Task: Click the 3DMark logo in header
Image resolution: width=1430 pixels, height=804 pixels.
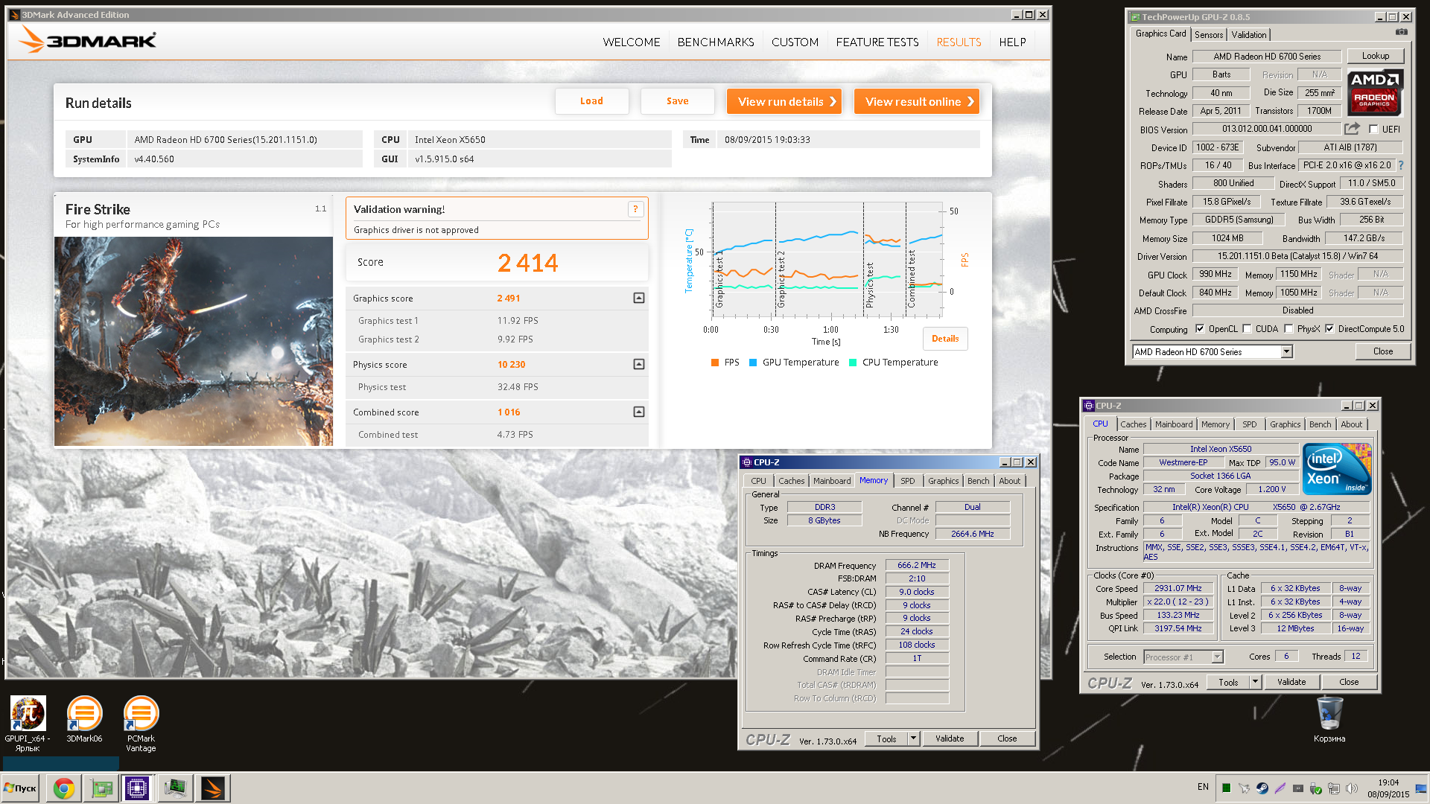Action: (x=89, y=39)
